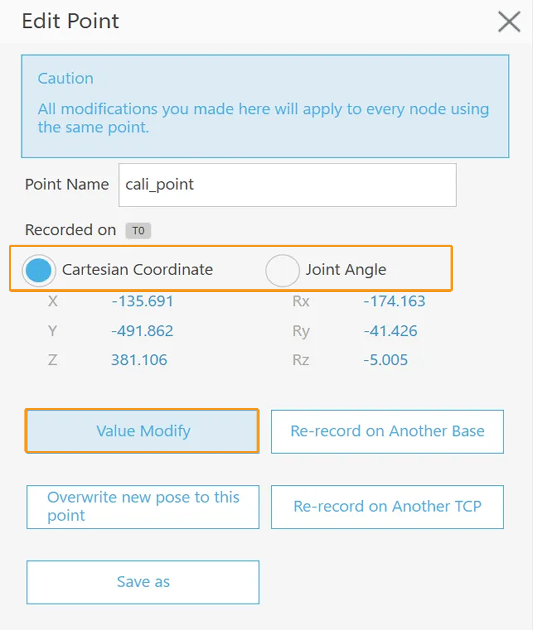
Task: Click the Rx value -174.163
Action: pos(394,301)
